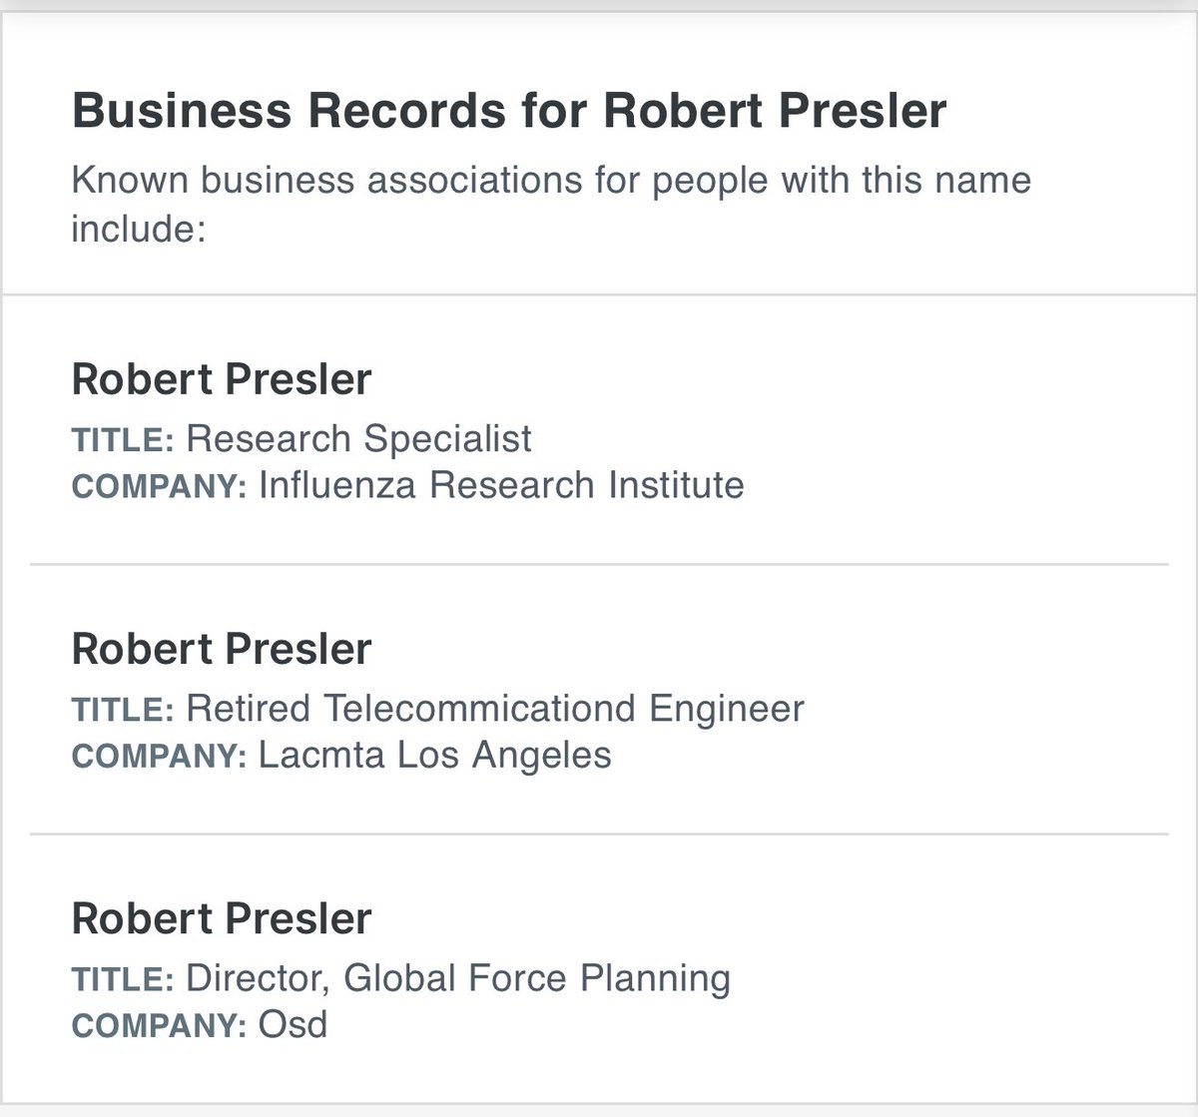The image size is (1198, 1117).
Task: Click the COMPANY label beside Lacmta Los Angeles
Action: (159, 757)
